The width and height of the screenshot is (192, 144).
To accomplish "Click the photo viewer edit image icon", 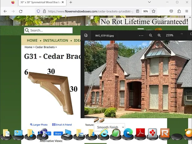I will click(x=86, y=36).
